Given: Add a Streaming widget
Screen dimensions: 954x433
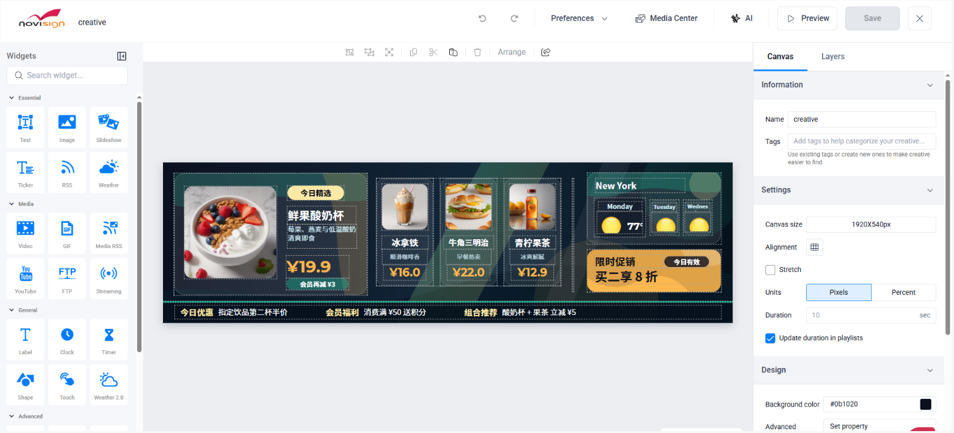Looking at the screenshot, I should (109, 278).
